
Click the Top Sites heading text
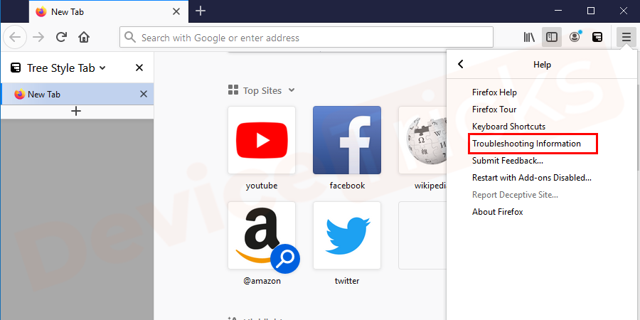tap(262, 90)
